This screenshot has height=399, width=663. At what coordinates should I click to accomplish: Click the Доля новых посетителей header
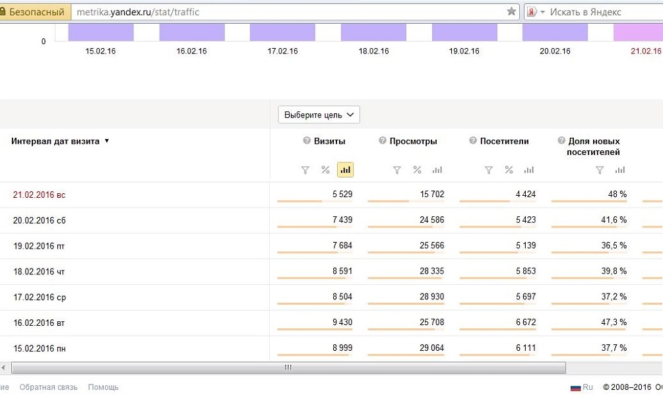point(594,146)
